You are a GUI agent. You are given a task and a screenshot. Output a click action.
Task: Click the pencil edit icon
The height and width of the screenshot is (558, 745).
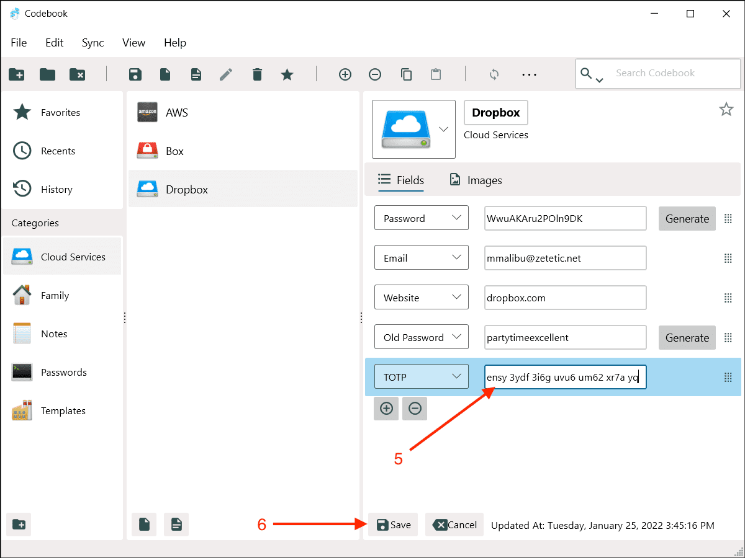point(226,74)
